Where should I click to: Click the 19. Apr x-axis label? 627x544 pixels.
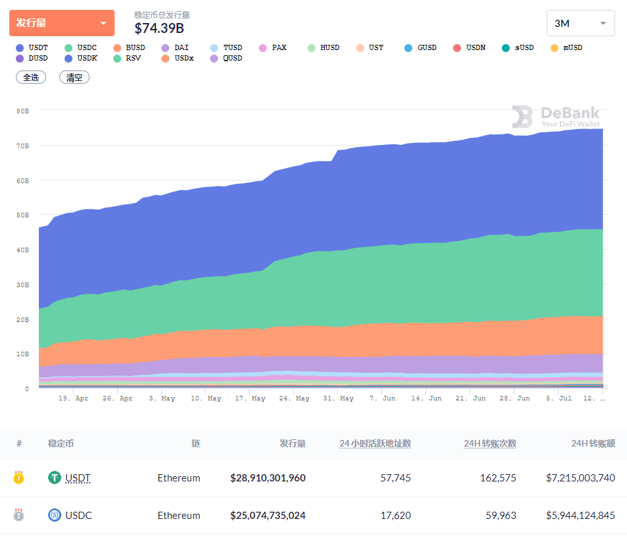click(74, 398)
